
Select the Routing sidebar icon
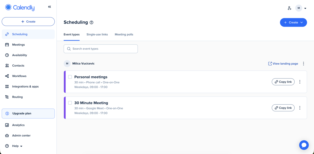tap(7, 97)
